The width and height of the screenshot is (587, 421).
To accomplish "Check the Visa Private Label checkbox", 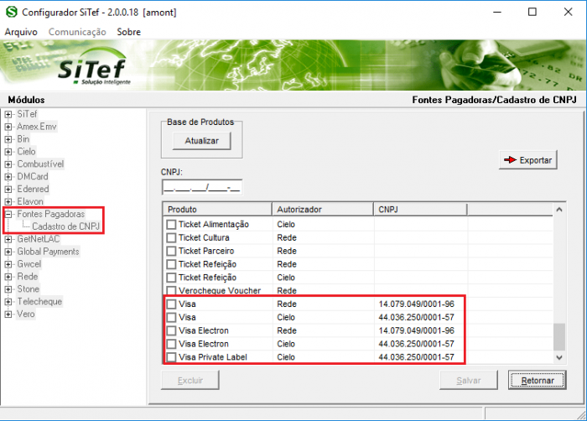I will click(171, 357).
